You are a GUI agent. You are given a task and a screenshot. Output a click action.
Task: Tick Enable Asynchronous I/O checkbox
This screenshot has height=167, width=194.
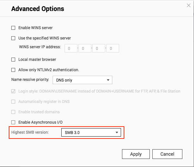pyautogui.click(x=13, y=122)
